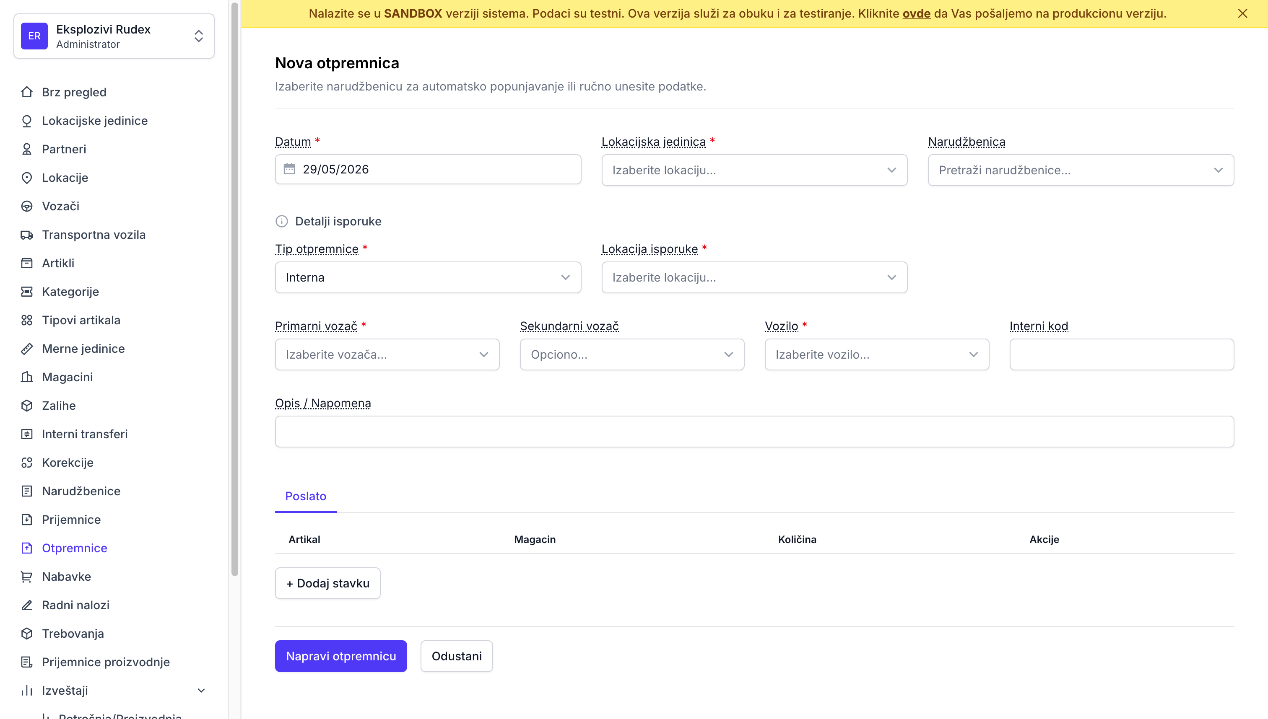This screenshot has height=719, width=1268.
Task: Open the Eksplozivi Rudex organization switcher
Action: tap(114, 36)
